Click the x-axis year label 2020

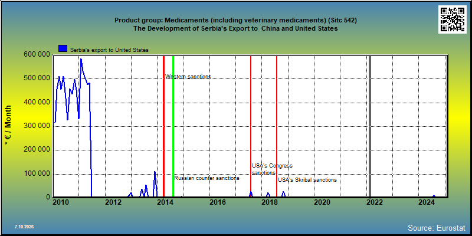click(322, 202)
